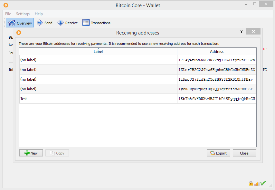This screenshot has width=275, height=190.
Task: Select address 1iFmgJSj2zd9nYYqZB9Y8f2RB18htFBay
Action: point(217,79)
